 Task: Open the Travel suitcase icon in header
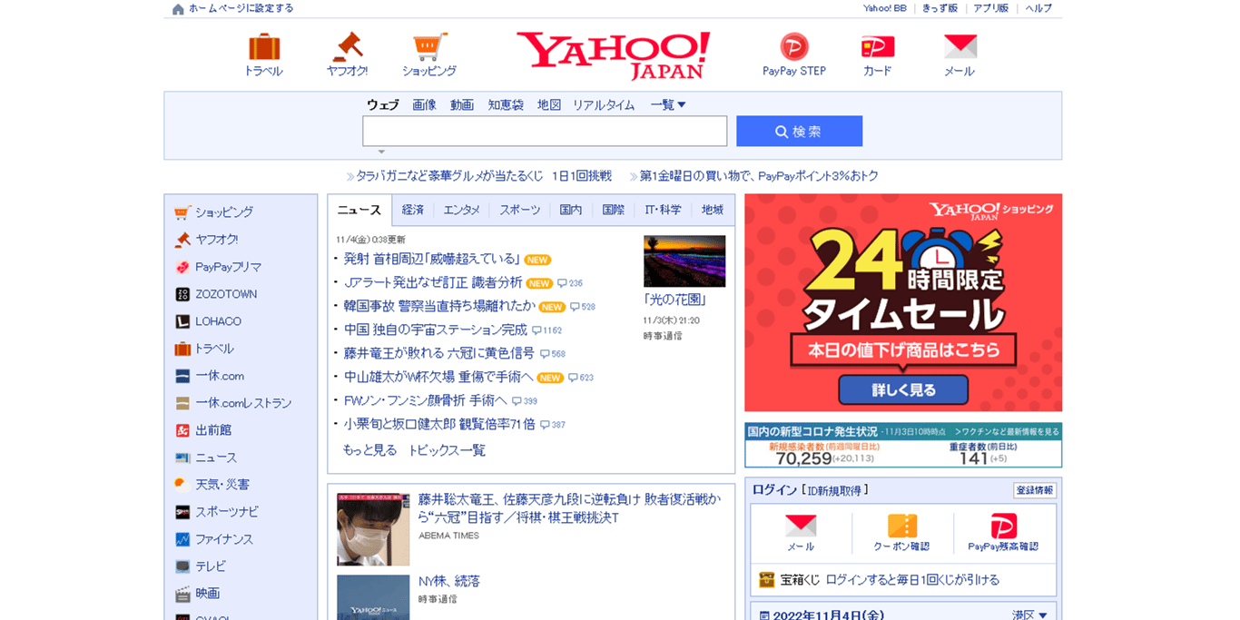(264, 46)
